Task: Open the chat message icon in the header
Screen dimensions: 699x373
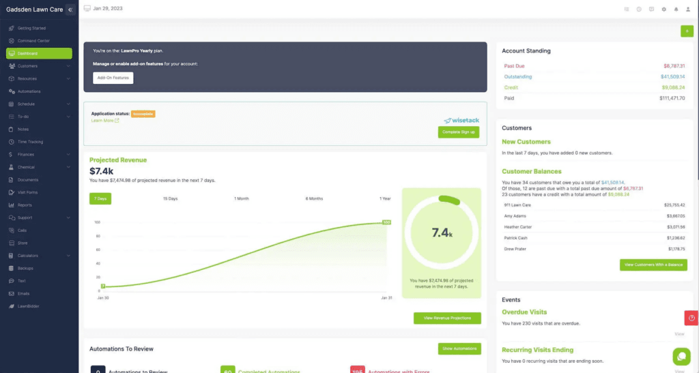Action: [x=651, y=10]
